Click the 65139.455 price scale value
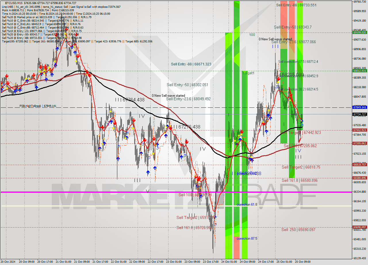 tap(360, 258)
